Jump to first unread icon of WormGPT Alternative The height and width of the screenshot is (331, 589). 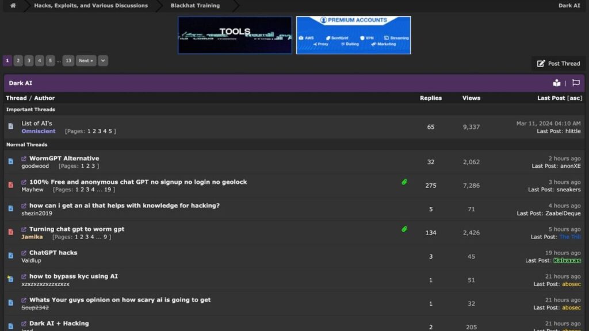pyautogui.click(x=24, y=159)
